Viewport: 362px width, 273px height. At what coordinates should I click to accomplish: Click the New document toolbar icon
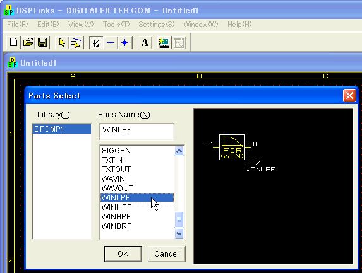click(x=14, y=42)
